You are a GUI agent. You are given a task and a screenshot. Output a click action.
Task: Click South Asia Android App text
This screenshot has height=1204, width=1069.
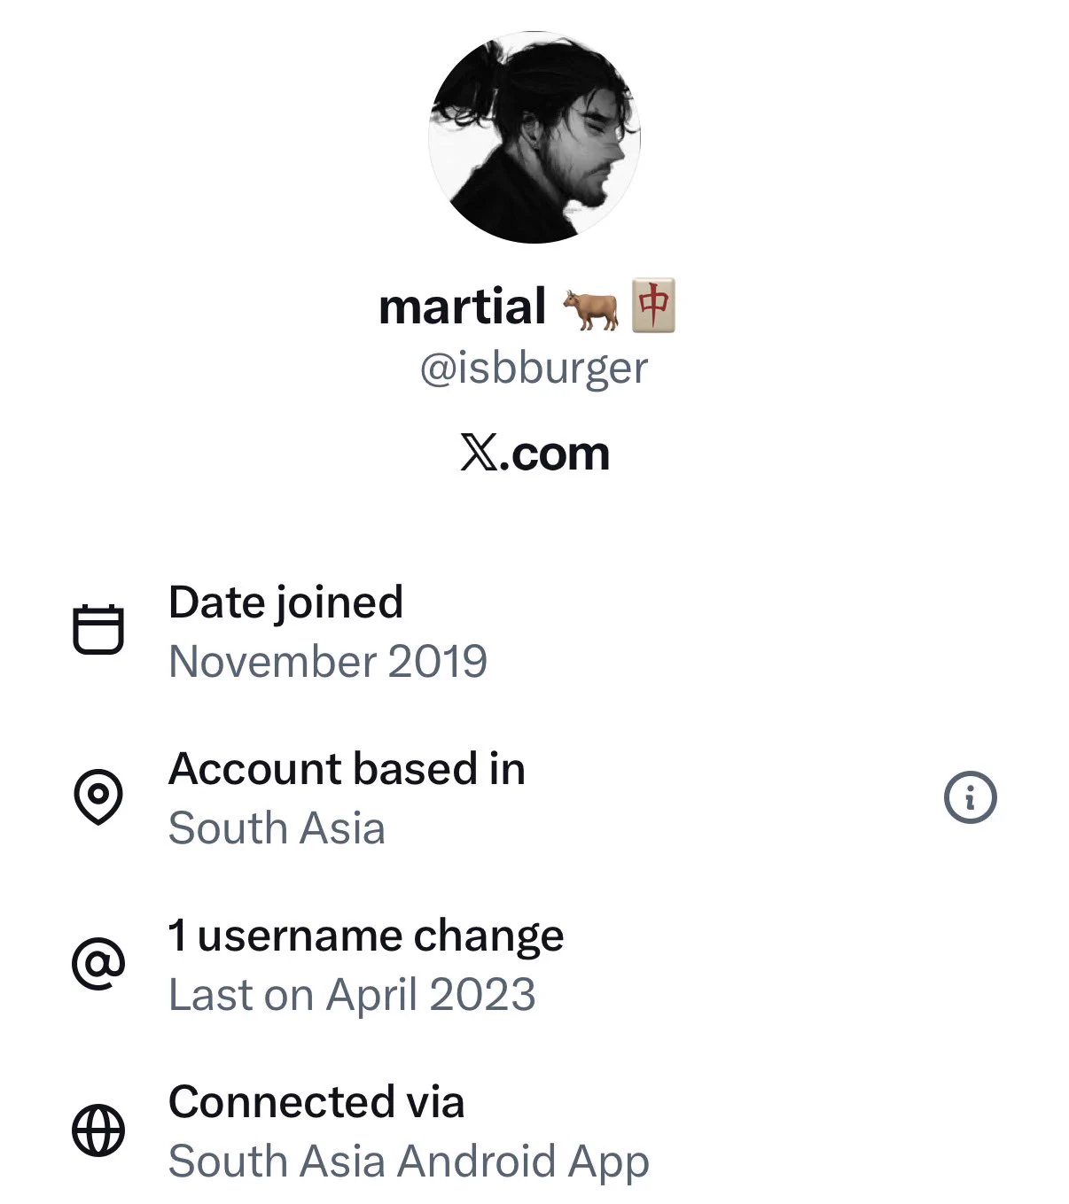tap(409, 1161)
